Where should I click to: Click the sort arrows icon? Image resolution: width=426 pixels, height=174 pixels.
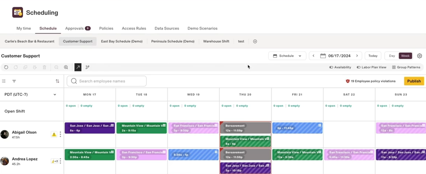pos(57,81)
